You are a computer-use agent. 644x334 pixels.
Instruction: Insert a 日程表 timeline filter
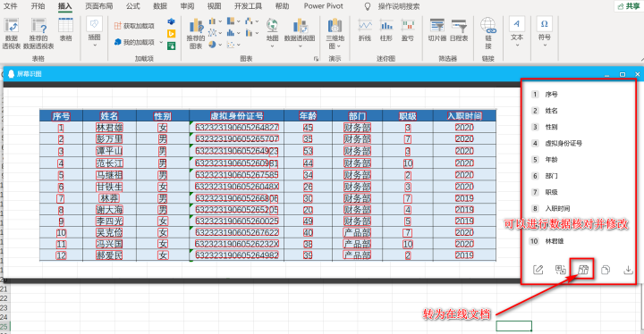point(459,30)
